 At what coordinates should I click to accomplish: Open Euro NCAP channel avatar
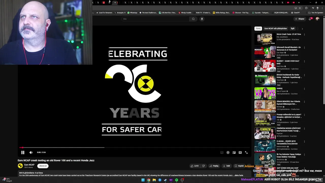[20, 166]
